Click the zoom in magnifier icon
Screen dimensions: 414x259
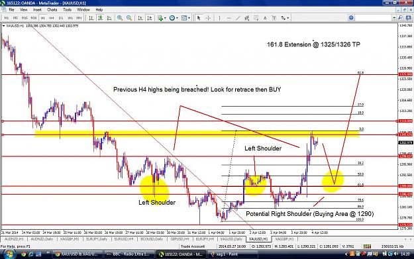(120, 18)
